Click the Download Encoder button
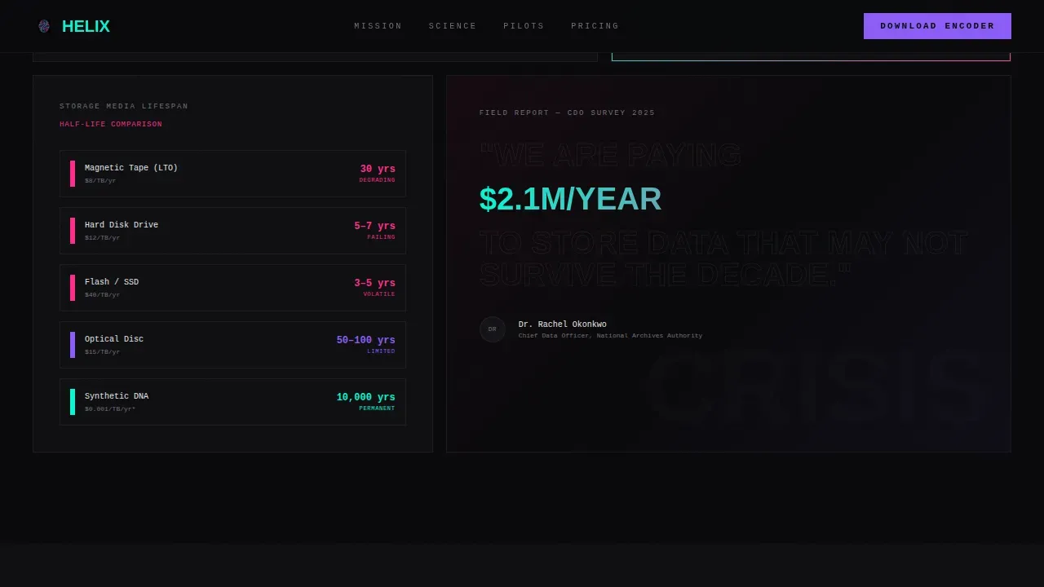1044x587 pixels. tap(937, 26)
